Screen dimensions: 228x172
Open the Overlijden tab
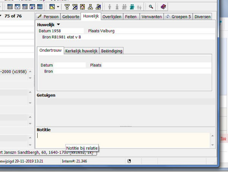click(x=112, y=17)
